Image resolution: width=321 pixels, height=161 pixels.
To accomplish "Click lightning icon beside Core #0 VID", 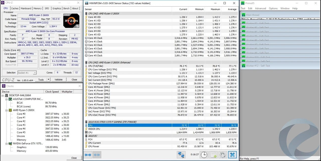I will [x=86, y=17].
